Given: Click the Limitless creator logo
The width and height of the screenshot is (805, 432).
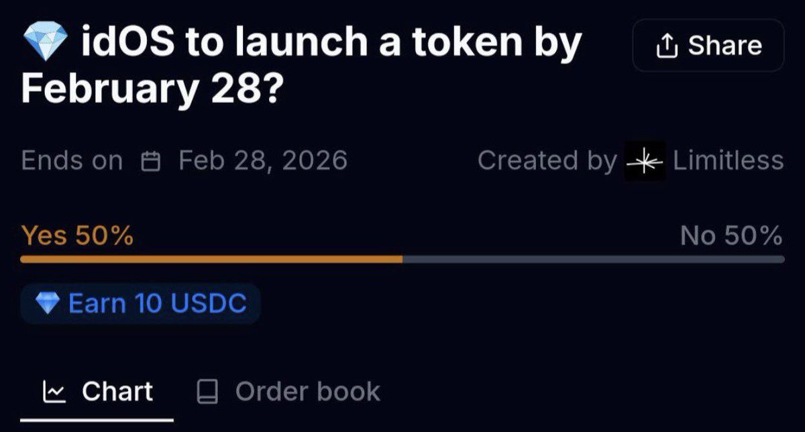Looking at the screenshot, I should 645,161.
